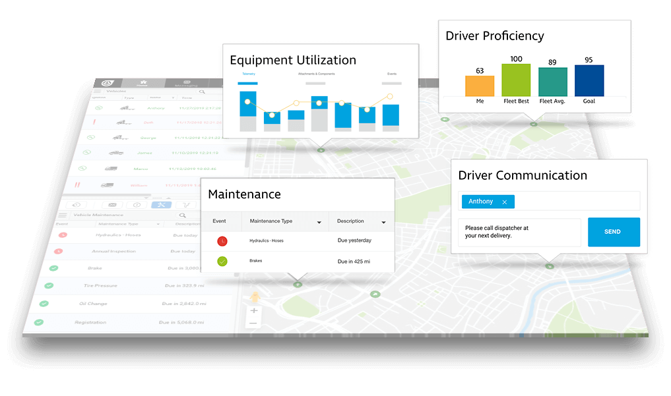Click the zoom-in plus icon on the map
This screenshot has height=396, width=671.
(x=253, y=310)
